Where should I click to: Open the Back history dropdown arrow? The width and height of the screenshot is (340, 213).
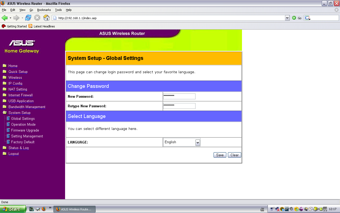[x=10, y=18]
